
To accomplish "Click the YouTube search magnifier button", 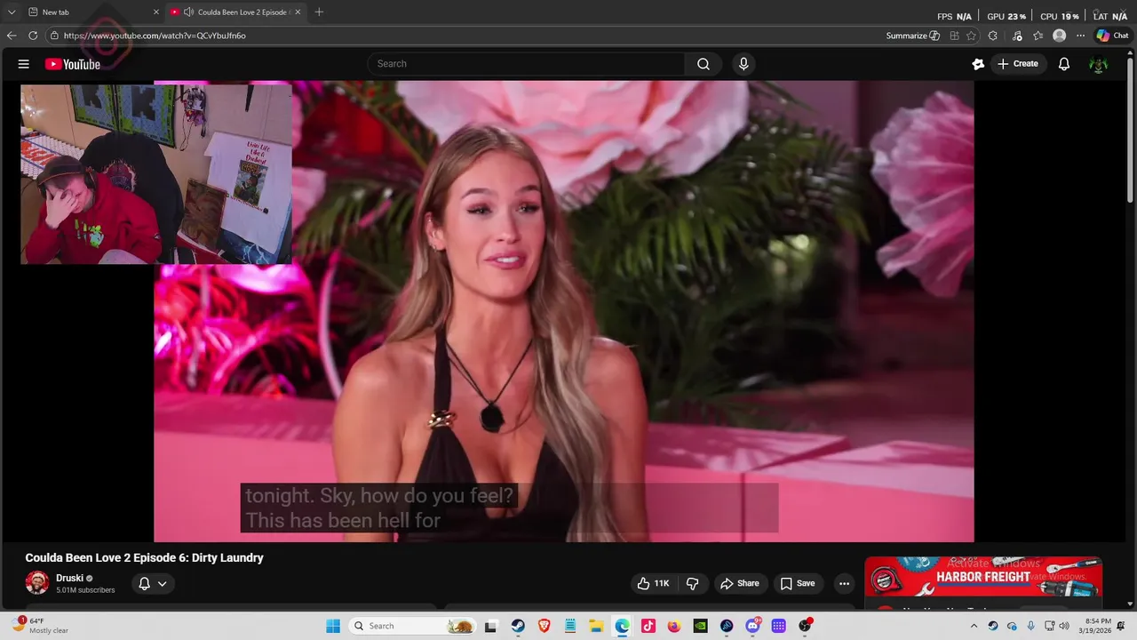I will [704, 64].
